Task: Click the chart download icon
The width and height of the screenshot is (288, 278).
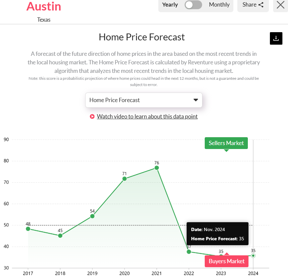Action: pyautogui.click(x=276, y=38)
